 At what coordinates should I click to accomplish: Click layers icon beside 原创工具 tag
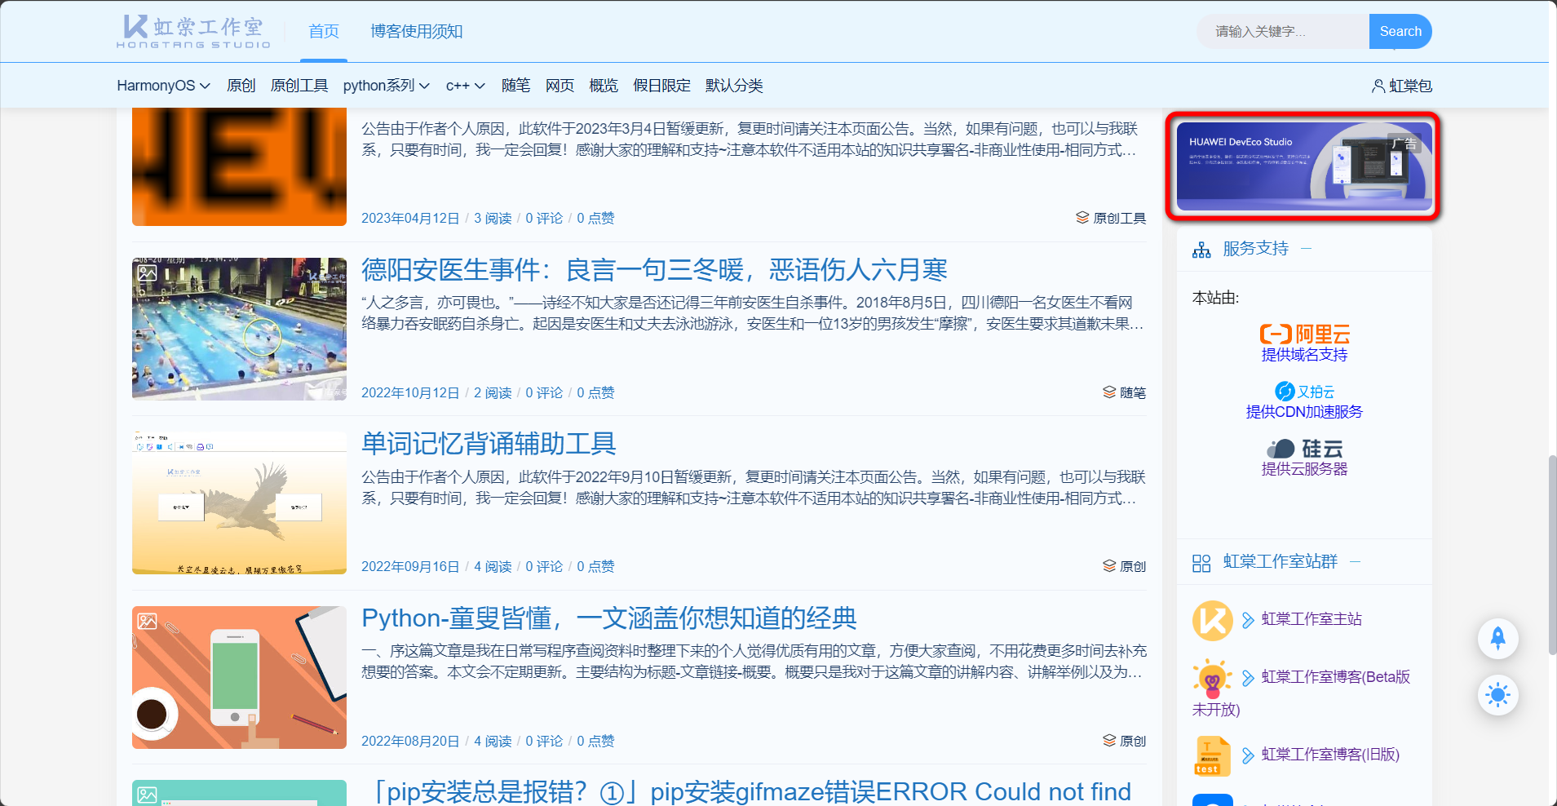tap(1082, 218)
